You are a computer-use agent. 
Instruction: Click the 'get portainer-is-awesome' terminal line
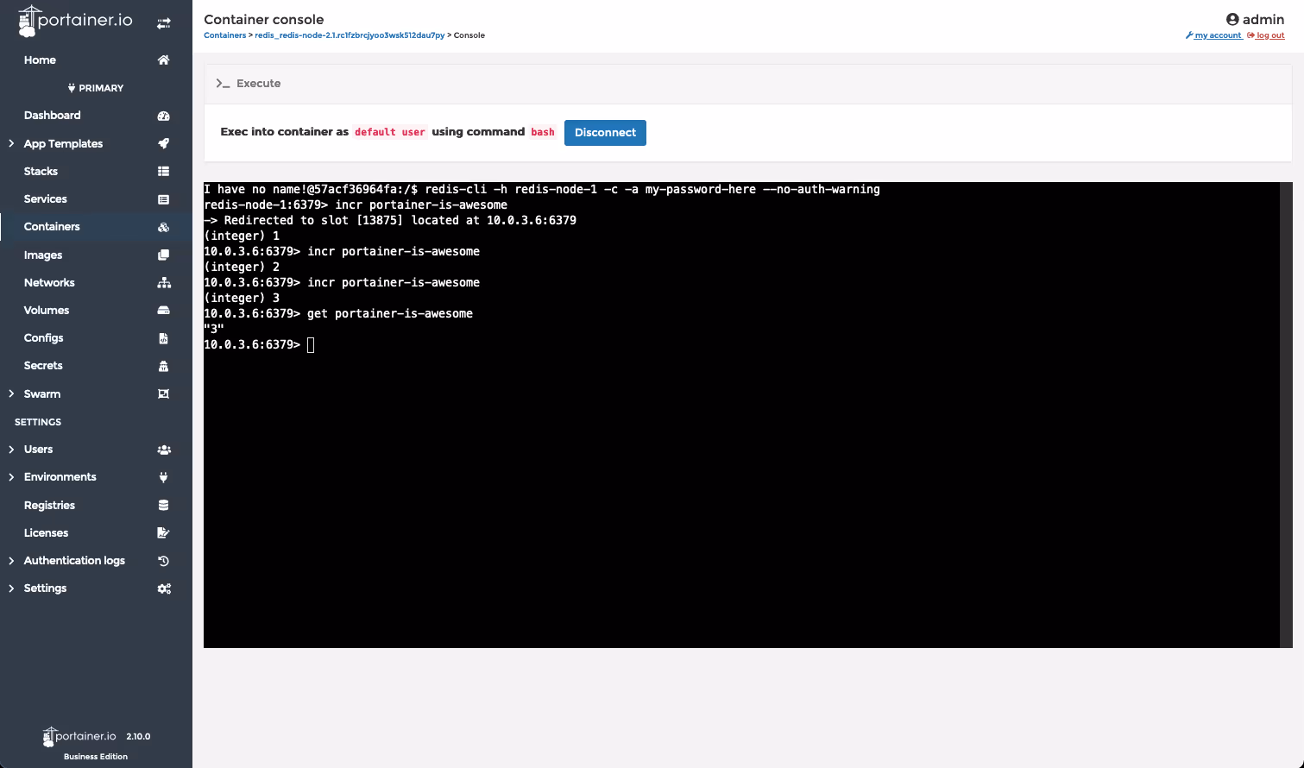(x=338, y=314)
